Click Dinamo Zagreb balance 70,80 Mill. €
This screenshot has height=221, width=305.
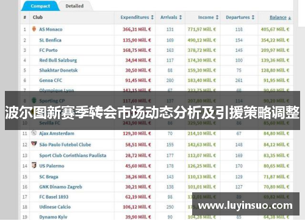point(276,187)
